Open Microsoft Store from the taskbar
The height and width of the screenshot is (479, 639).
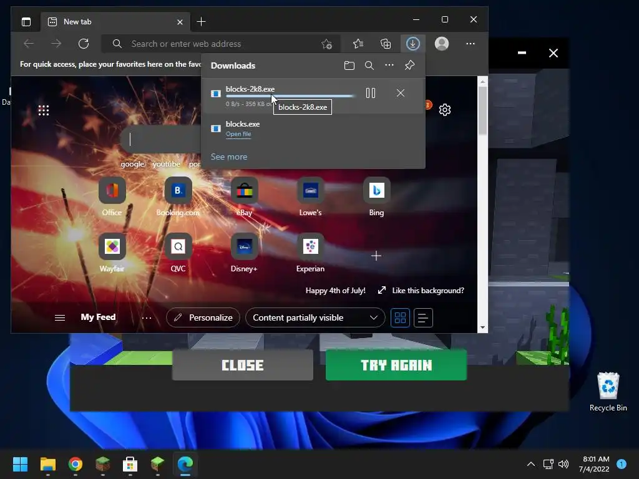130,464
